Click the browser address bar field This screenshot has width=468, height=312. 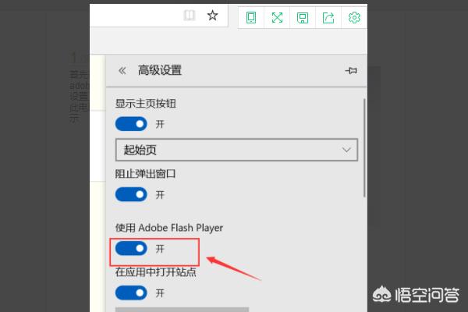136,16
